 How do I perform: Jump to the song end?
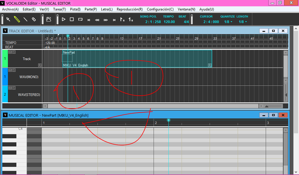(114, 20)
